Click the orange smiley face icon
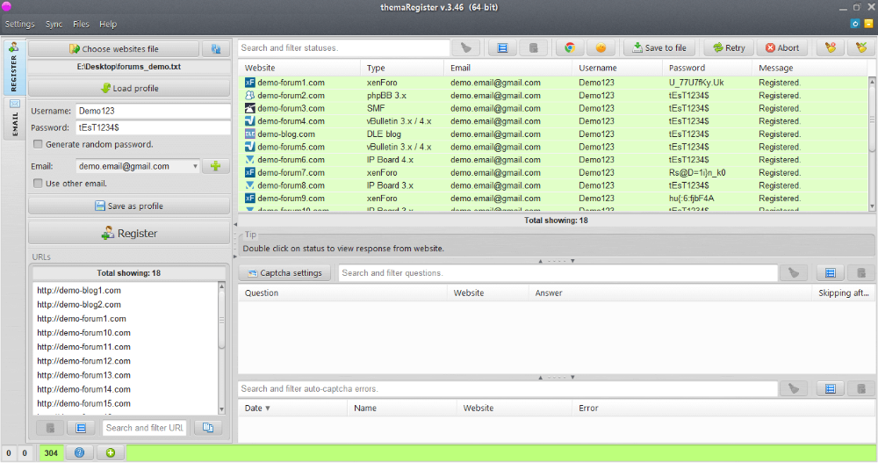 click(x=601, y=48)
